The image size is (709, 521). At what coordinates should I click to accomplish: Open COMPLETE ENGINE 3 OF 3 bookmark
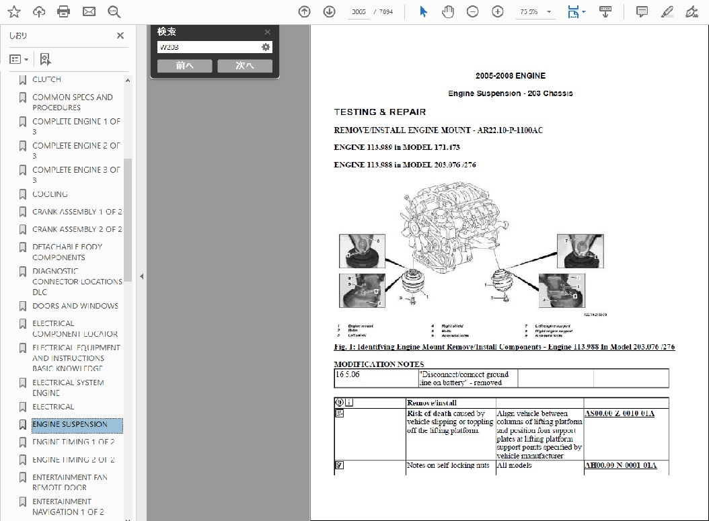point(77,175)
